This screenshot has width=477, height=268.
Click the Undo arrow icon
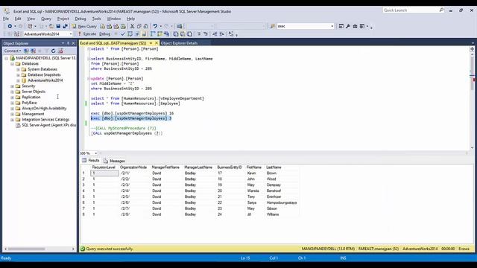click(x=155, y=27)
